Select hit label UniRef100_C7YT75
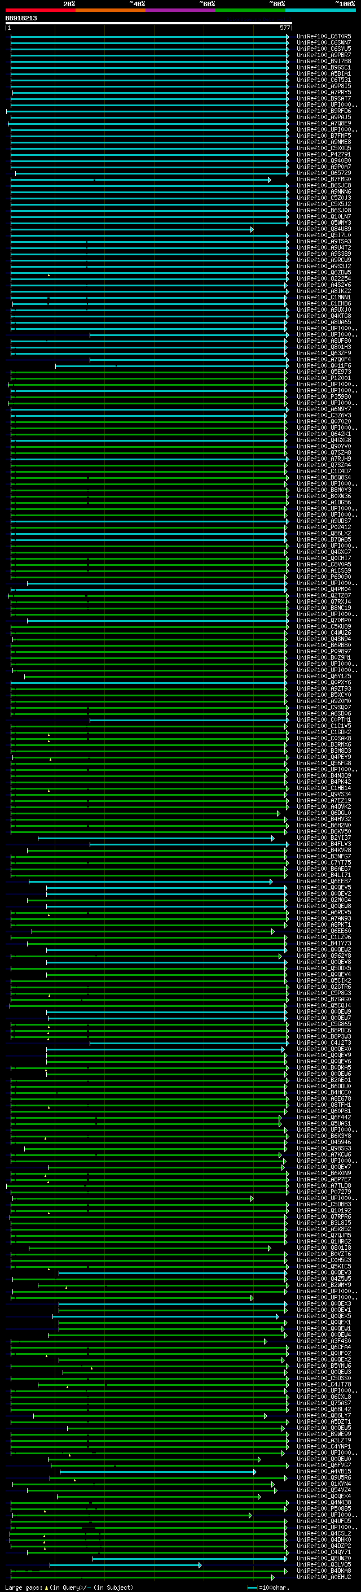The image size is (361, 1592). (324, 863)
